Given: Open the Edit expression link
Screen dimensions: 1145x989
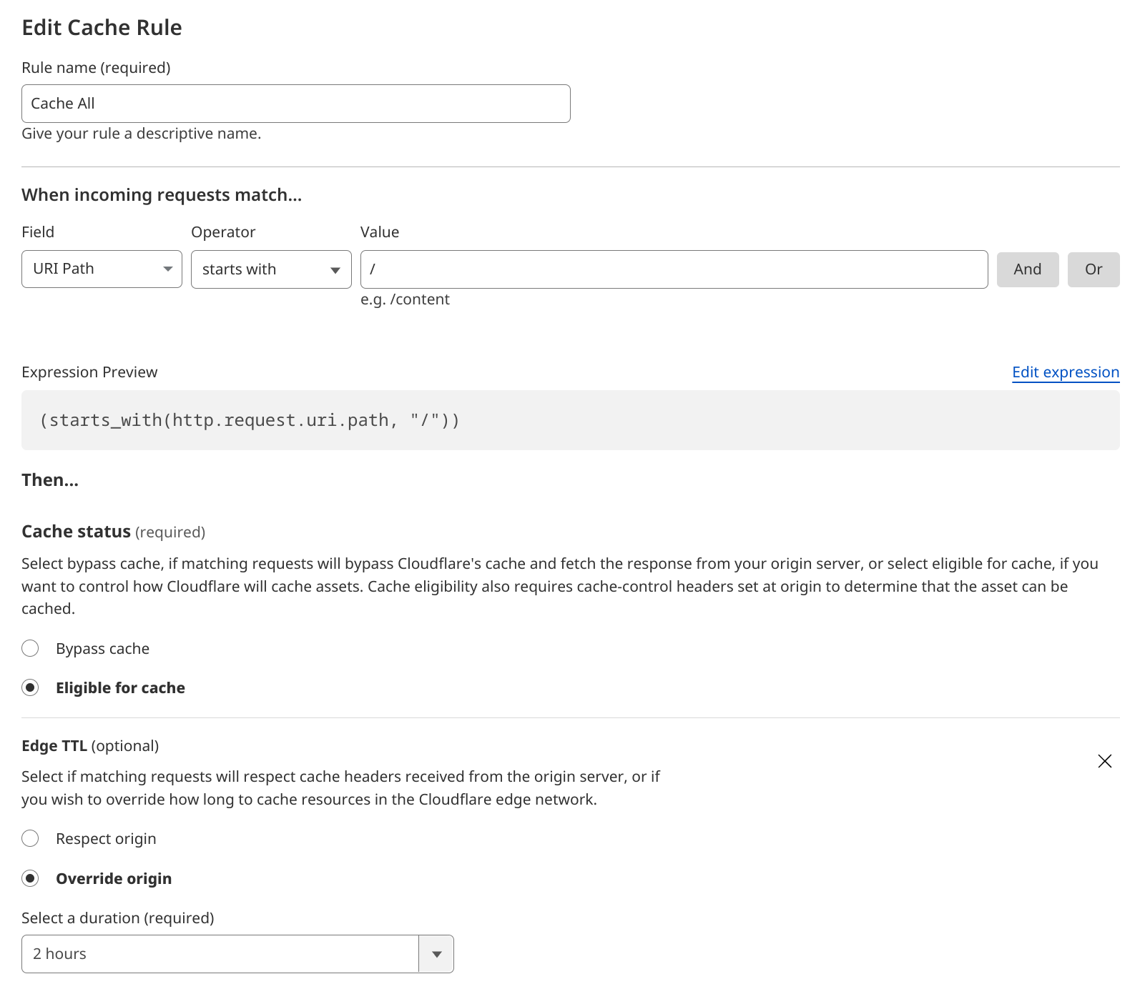Looking at the screenshot, I should [1065, 372].
